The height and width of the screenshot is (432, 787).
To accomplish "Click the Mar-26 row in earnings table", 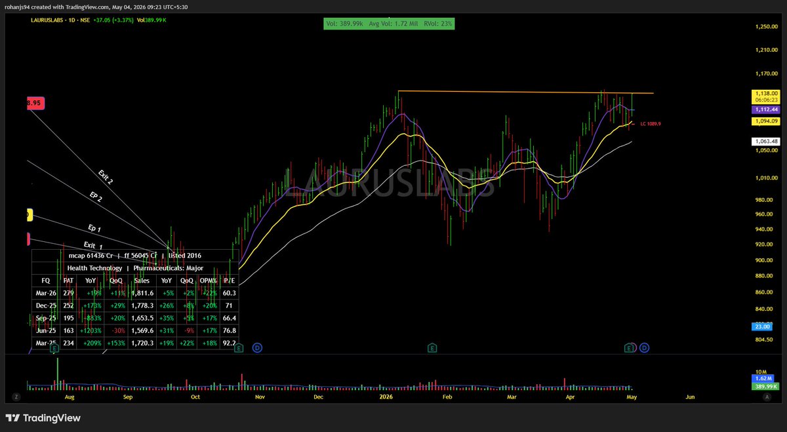I will (x=135, y=292).
